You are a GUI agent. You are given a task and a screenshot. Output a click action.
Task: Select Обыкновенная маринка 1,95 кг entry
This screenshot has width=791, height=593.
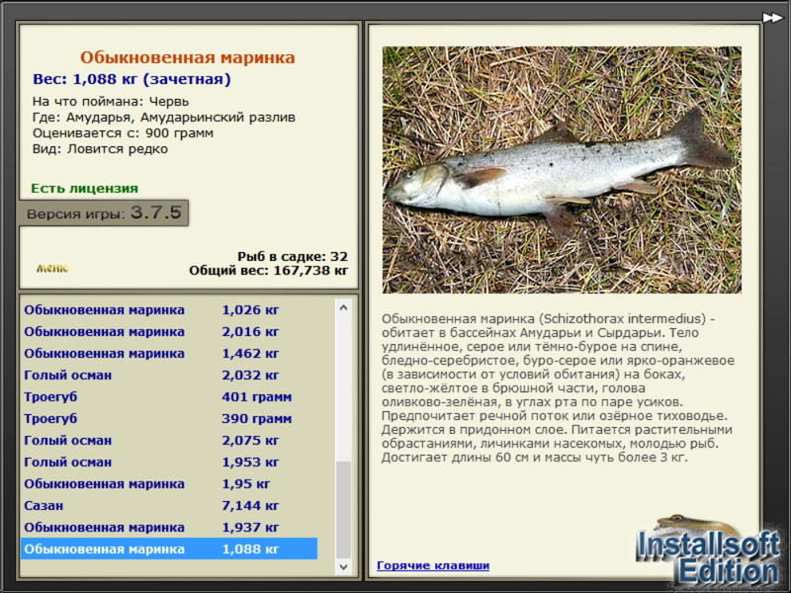[169, 483]
